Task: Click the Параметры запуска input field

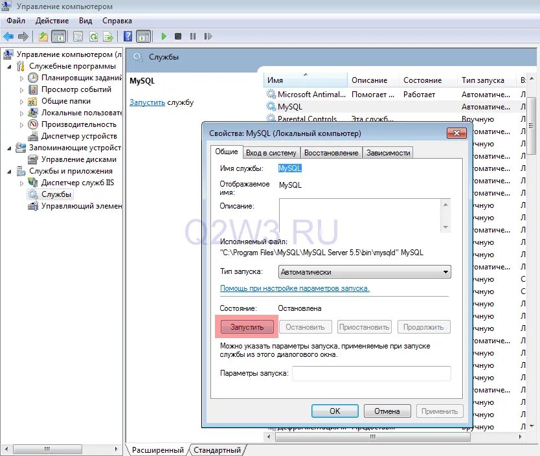Action: 372,373
